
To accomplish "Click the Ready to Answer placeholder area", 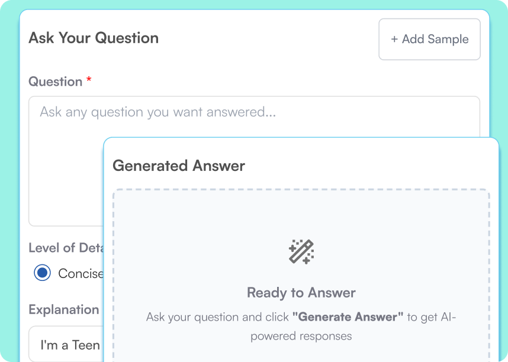I will click(301, 272).
